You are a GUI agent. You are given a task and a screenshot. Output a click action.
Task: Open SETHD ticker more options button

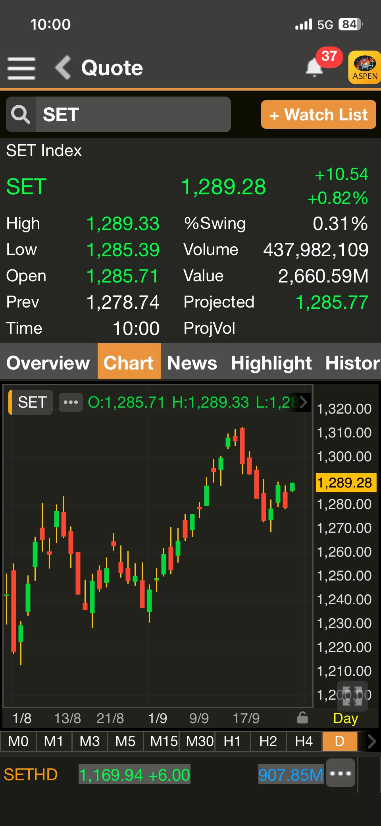341,773
